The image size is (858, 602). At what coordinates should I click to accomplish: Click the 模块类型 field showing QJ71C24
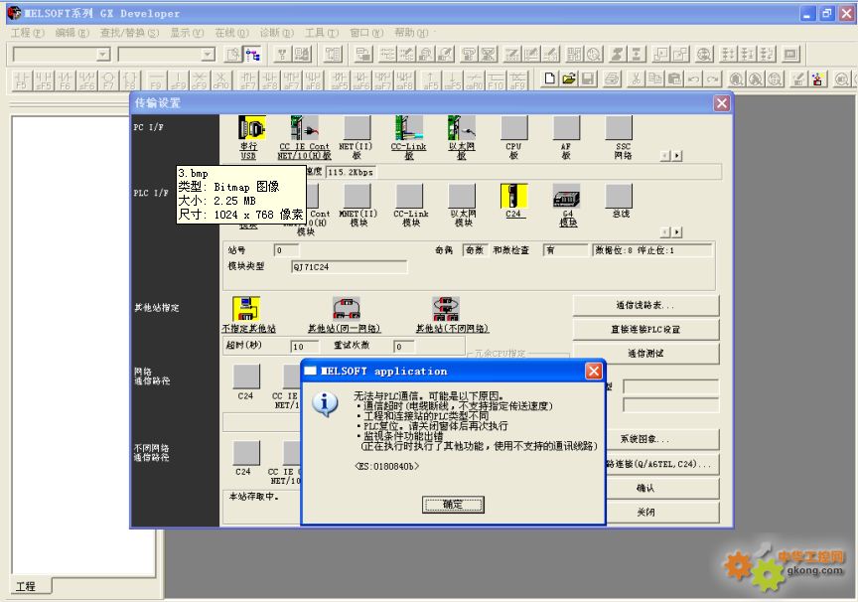350,267
